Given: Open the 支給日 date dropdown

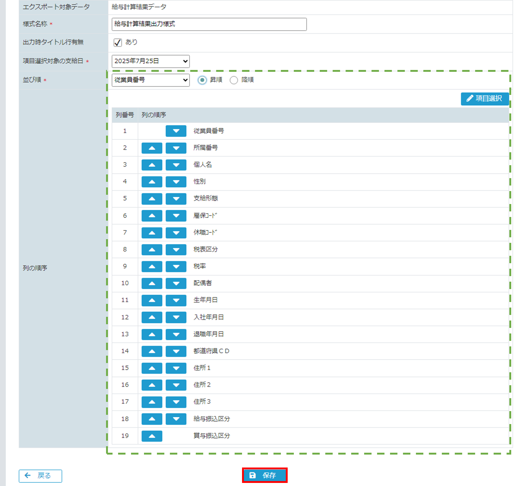Looking at the screenshot, I should click(x=150, y=61).
